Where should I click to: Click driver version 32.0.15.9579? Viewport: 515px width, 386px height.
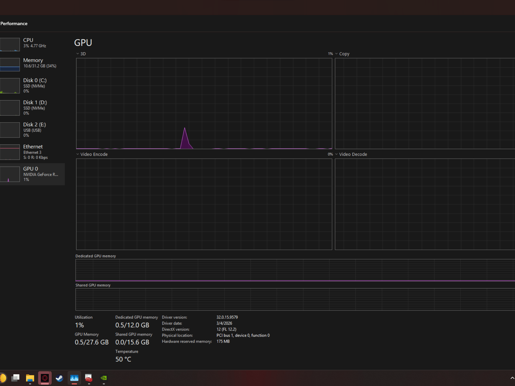(227, 317)
